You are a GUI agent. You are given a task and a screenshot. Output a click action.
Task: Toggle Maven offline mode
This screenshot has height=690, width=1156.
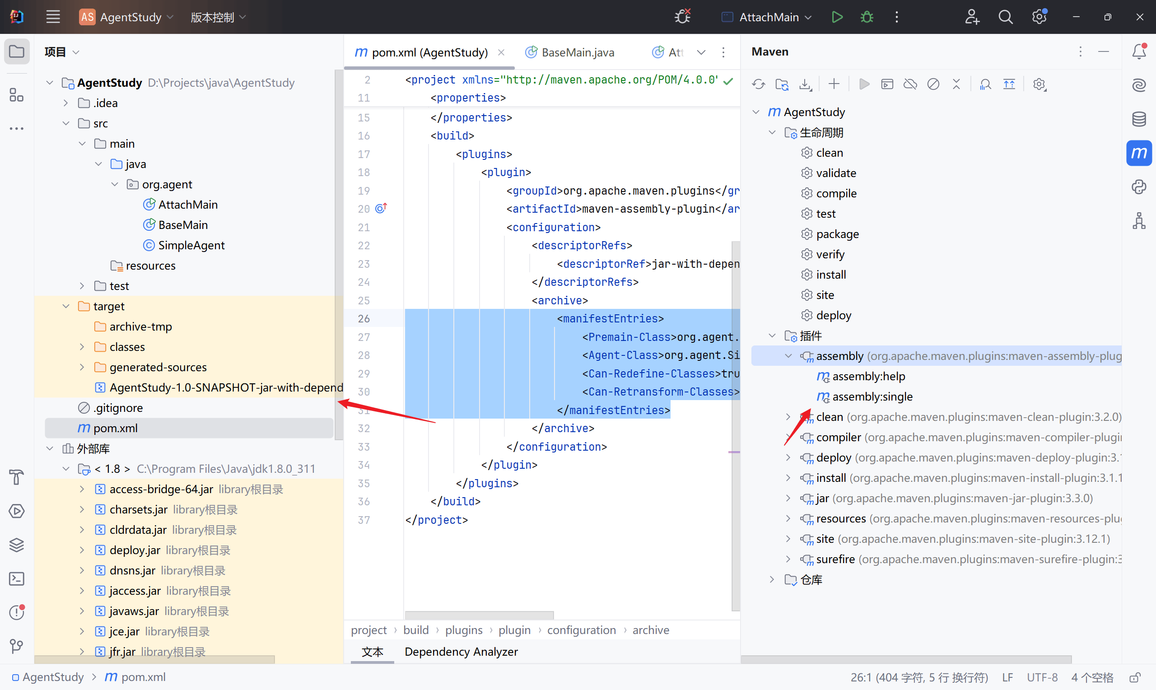[x=909, y=84]
